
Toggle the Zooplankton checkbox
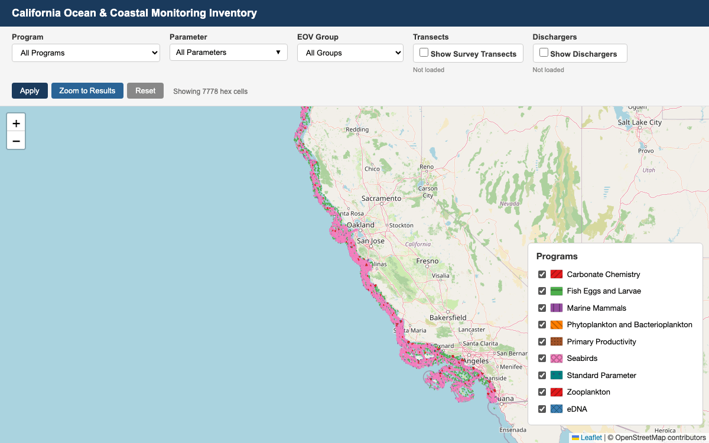coord(542,392)
